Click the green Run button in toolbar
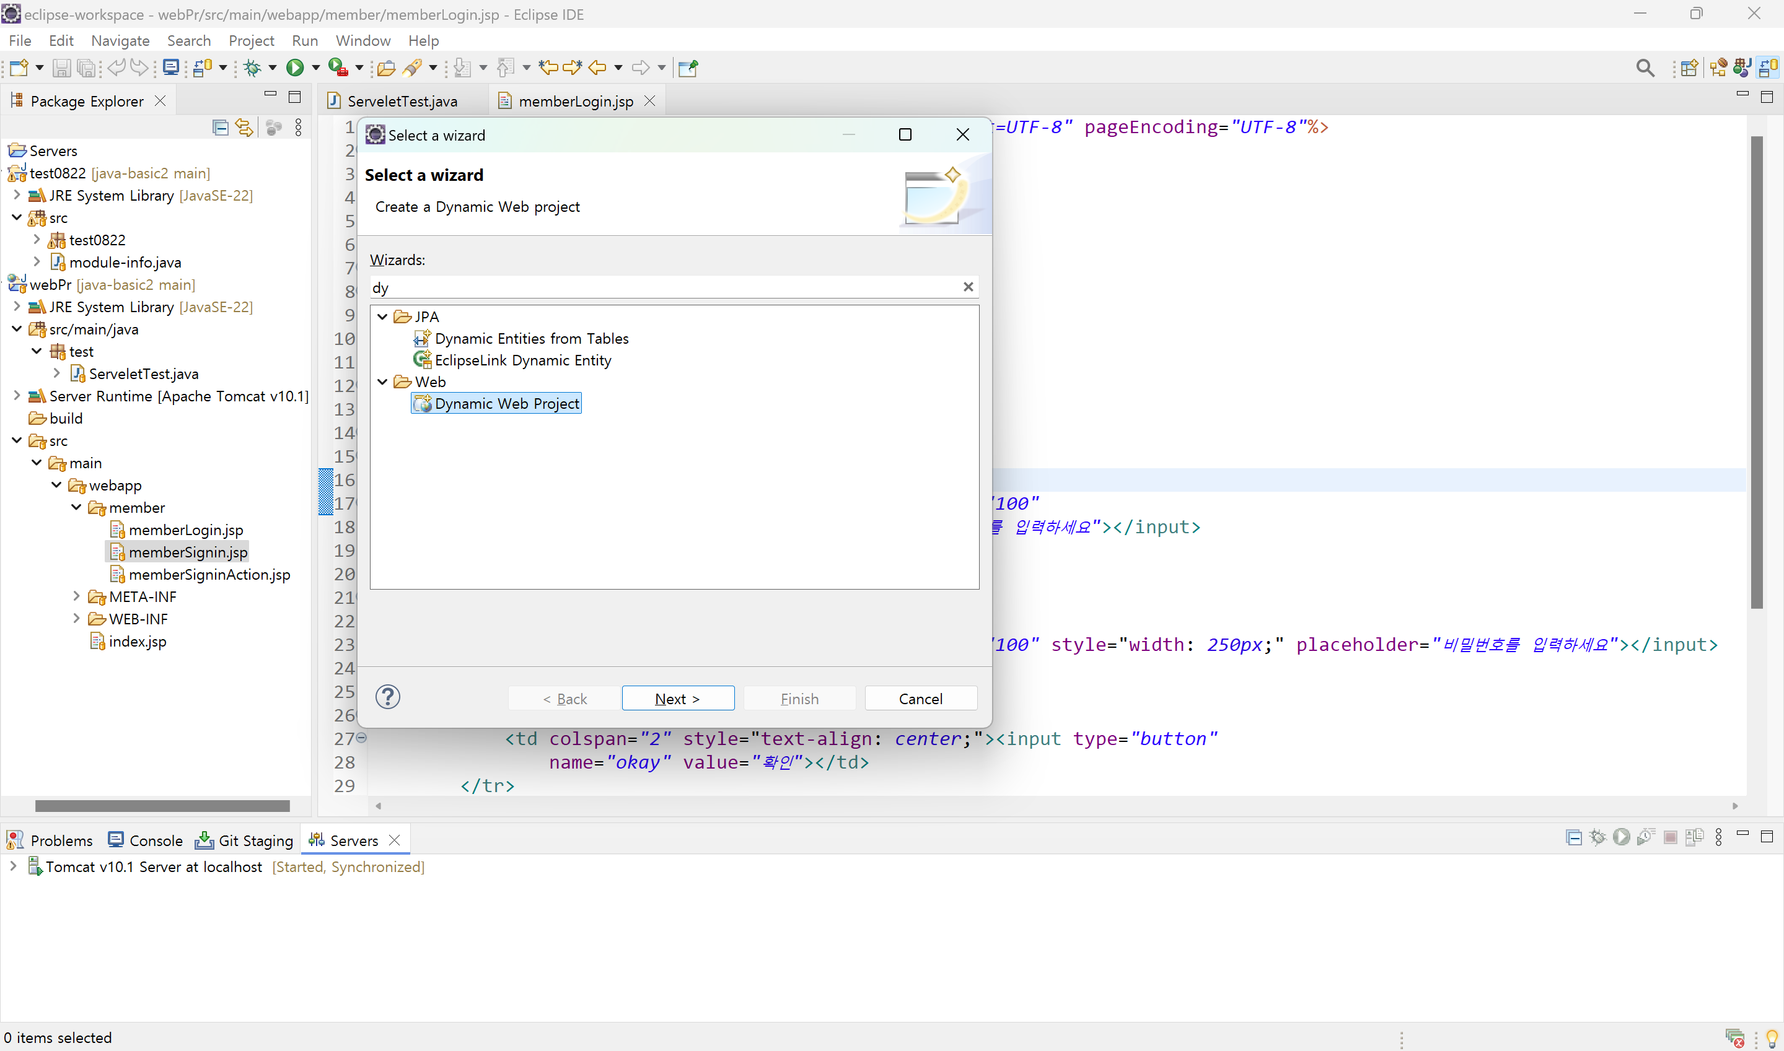 [295, 68]
